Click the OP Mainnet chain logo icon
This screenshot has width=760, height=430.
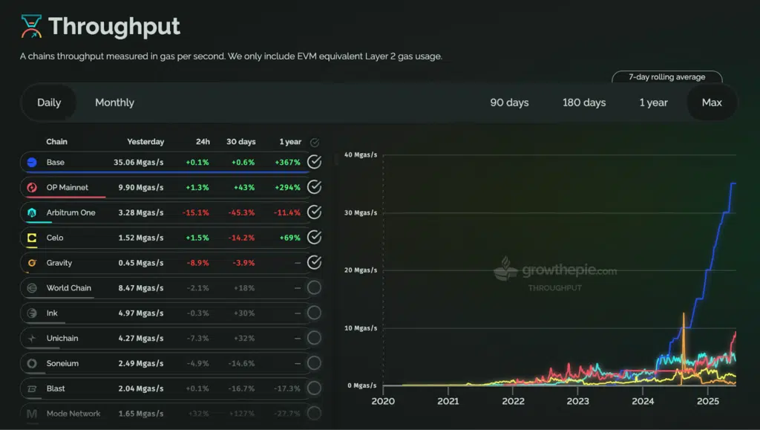coord(32,188)
